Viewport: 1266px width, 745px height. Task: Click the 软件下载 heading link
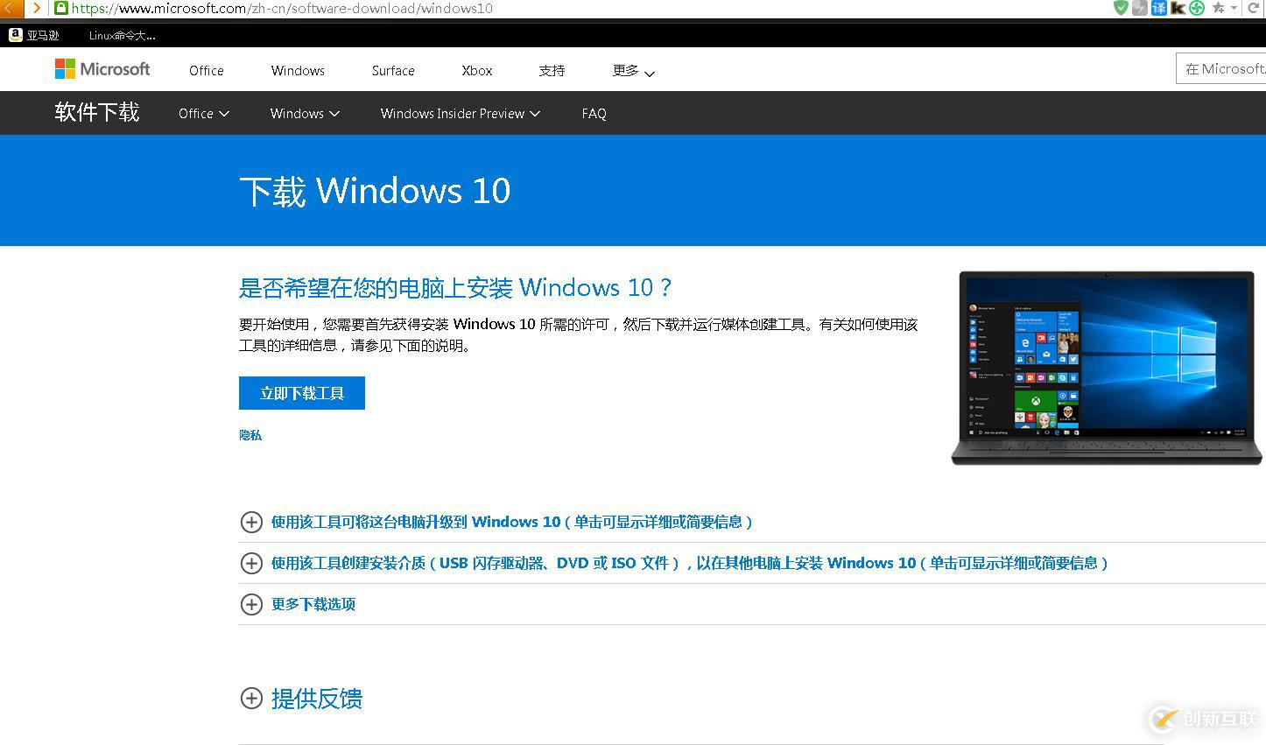point(97,112)
